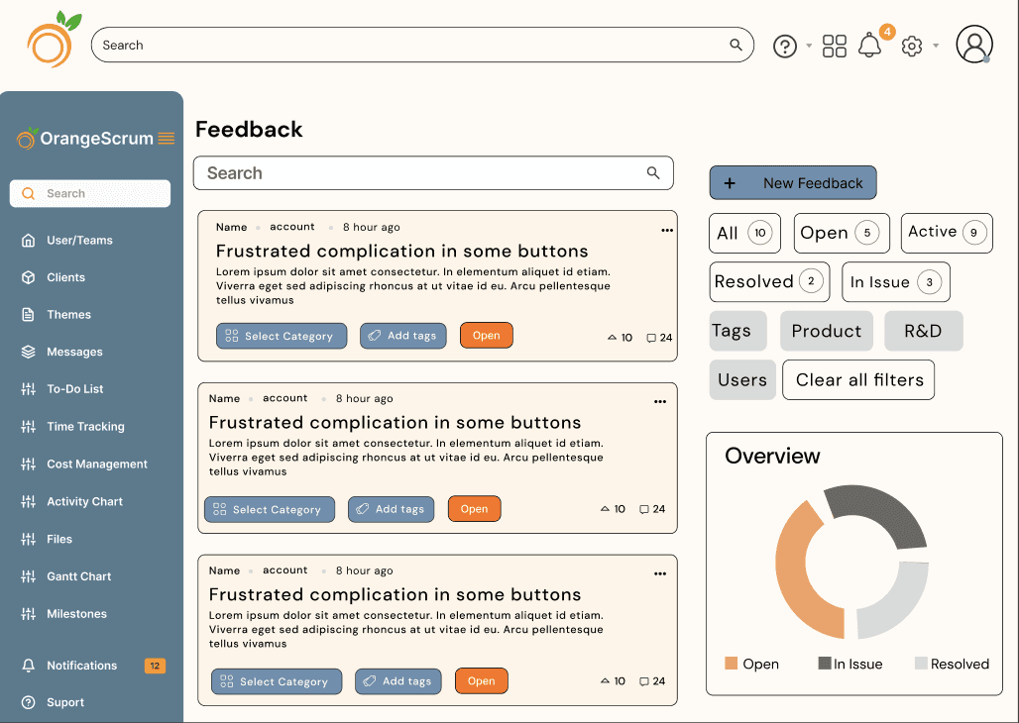
Task: Open three-dot menu on second feedback card
Action: (660, 401)
